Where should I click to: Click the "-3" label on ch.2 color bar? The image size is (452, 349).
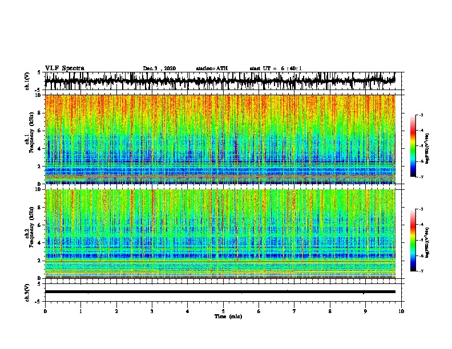pos(421,209)
